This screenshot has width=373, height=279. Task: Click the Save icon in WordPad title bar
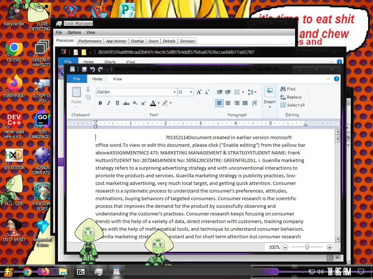click(84, 69)
